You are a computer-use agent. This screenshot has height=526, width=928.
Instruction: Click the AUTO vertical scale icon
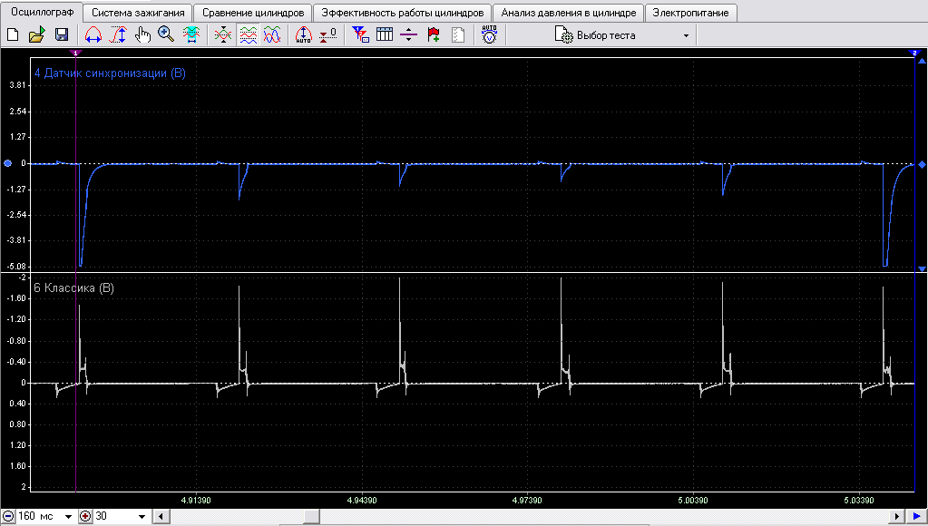pyautogui.click(x=303, y=35)
